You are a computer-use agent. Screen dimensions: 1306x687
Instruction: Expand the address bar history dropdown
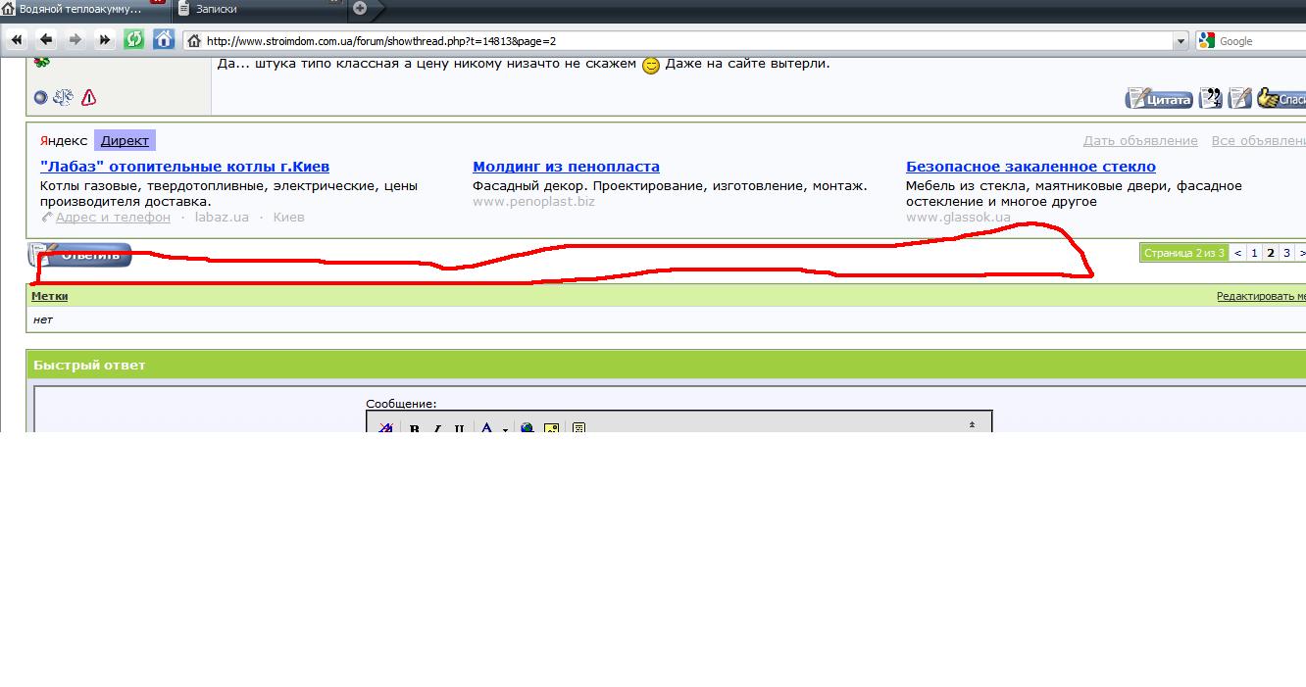1180,41
